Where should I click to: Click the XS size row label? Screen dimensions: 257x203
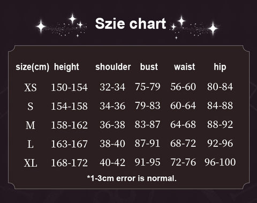tap(31, 87)
